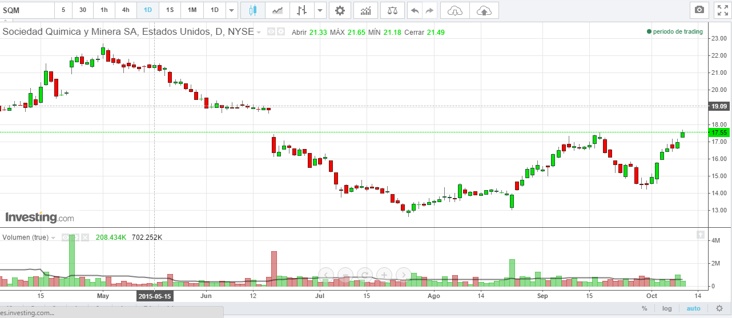The height and width of the screenshot is (318, 732).
Task: Select the 1h interval
Action: [x=104, y=10]
